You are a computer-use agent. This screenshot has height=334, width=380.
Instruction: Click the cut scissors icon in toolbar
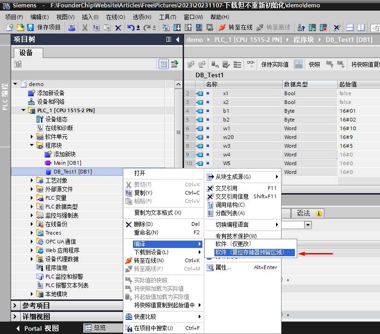(x=85, y=28)
